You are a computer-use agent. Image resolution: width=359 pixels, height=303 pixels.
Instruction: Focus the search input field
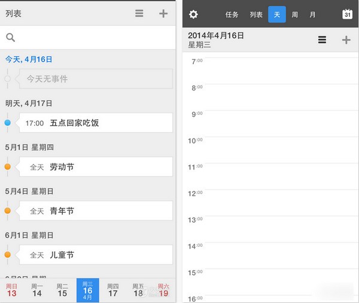point(88,37)
